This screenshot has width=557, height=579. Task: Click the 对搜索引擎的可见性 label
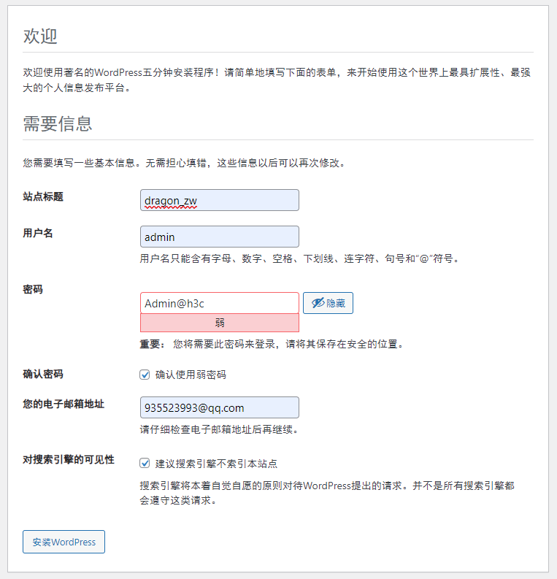click(69, 460)
